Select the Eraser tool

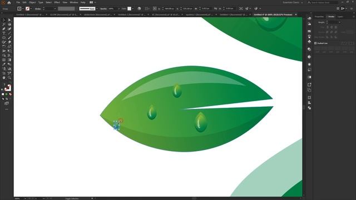click(9, 42)
